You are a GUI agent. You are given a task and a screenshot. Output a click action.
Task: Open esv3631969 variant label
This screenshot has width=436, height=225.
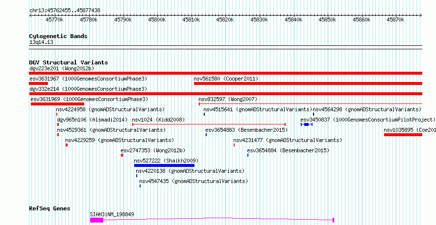[89, 99]
